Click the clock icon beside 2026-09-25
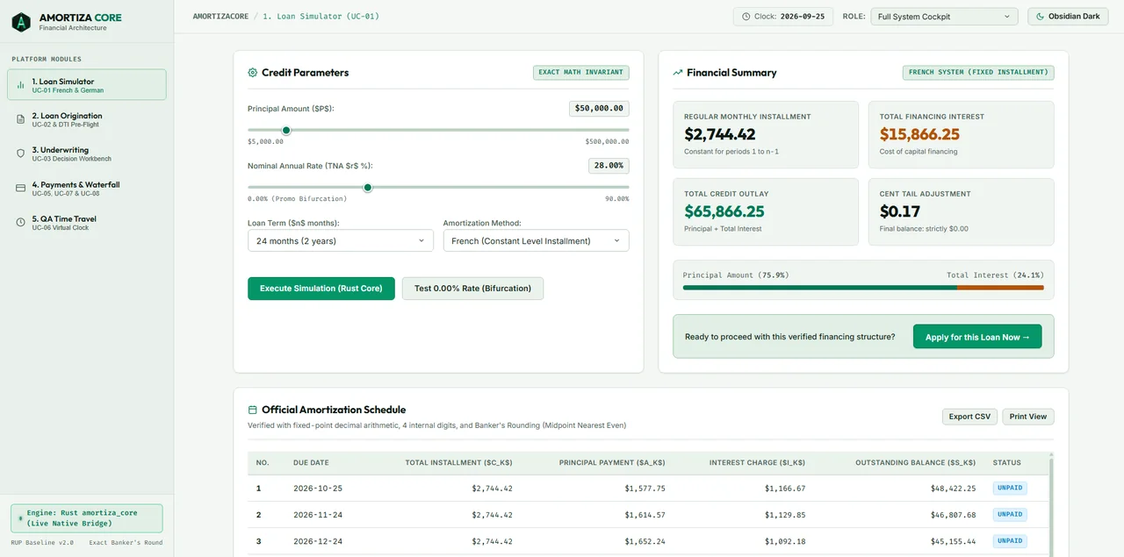Image resolution: width=1124 pixels, height=557 pixels. click(746, 17)
